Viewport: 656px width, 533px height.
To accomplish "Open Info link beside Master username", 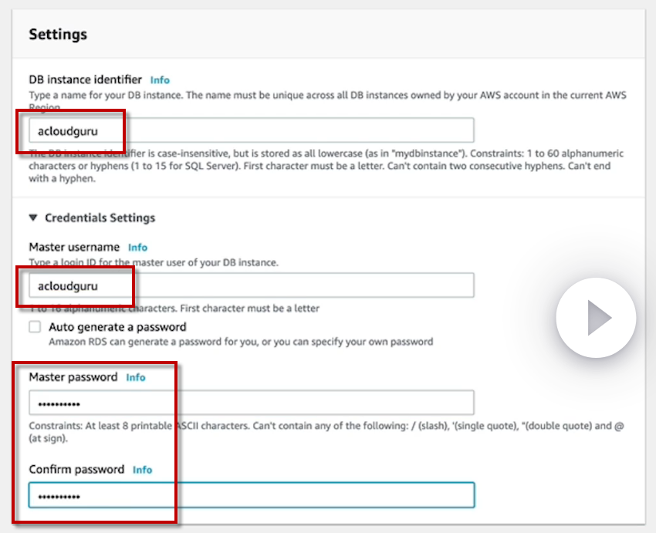I will tap(137, 248).
